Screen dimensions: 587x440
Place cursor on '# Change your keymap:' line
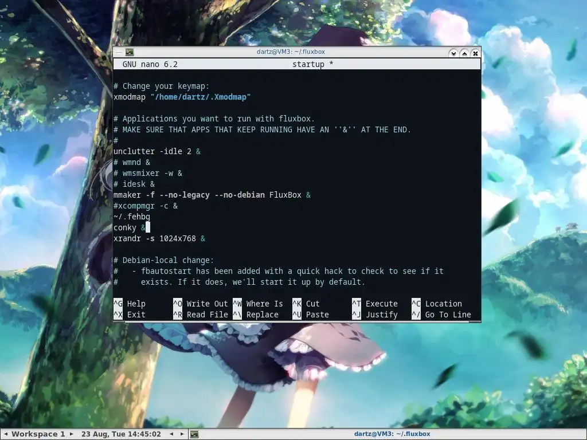pos(161,86)
